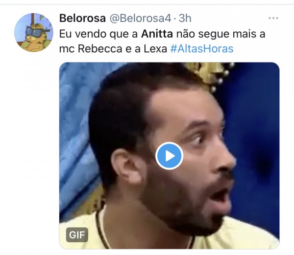294x255 pixels.
Task: Click Garfield's sunglasses in the avatar
Action: click(36, 31)
